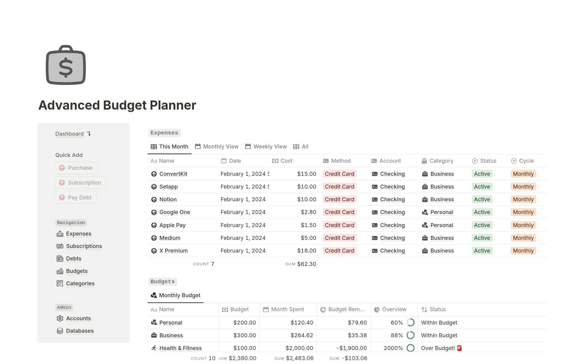
Task: Click the Budget Remaining column header
Action: (345, 309)
